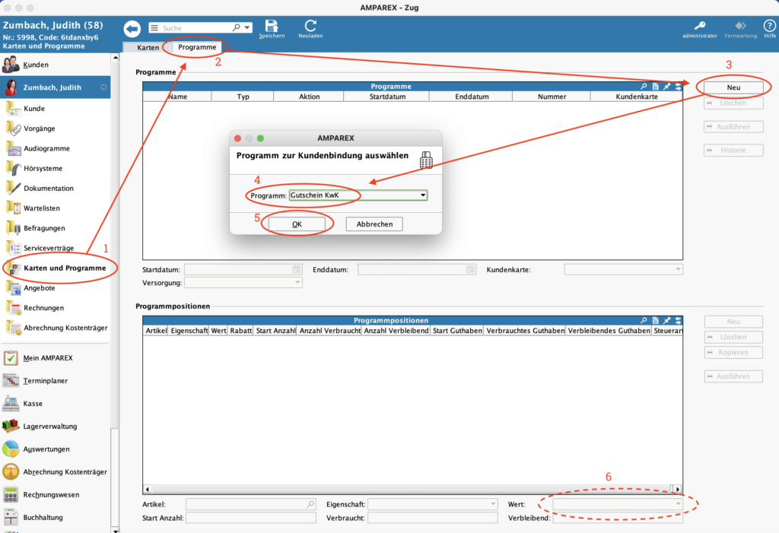The width and height of the screenshot is (779, 533).
Task: Click the Suche search field
Action: 196,28
